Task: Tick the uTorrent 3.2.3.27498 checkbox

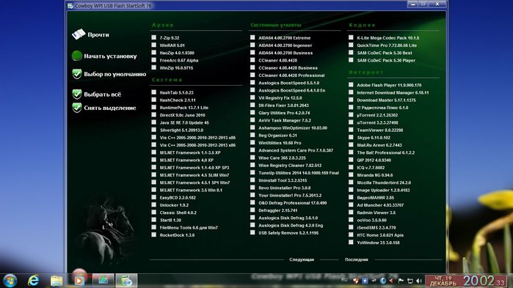Action: point(351,122)
